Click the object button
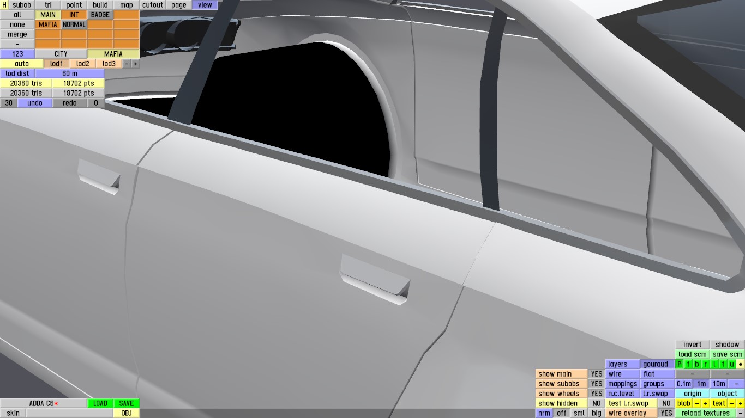Viewport: 745px width, 418px height. (728, 394)
